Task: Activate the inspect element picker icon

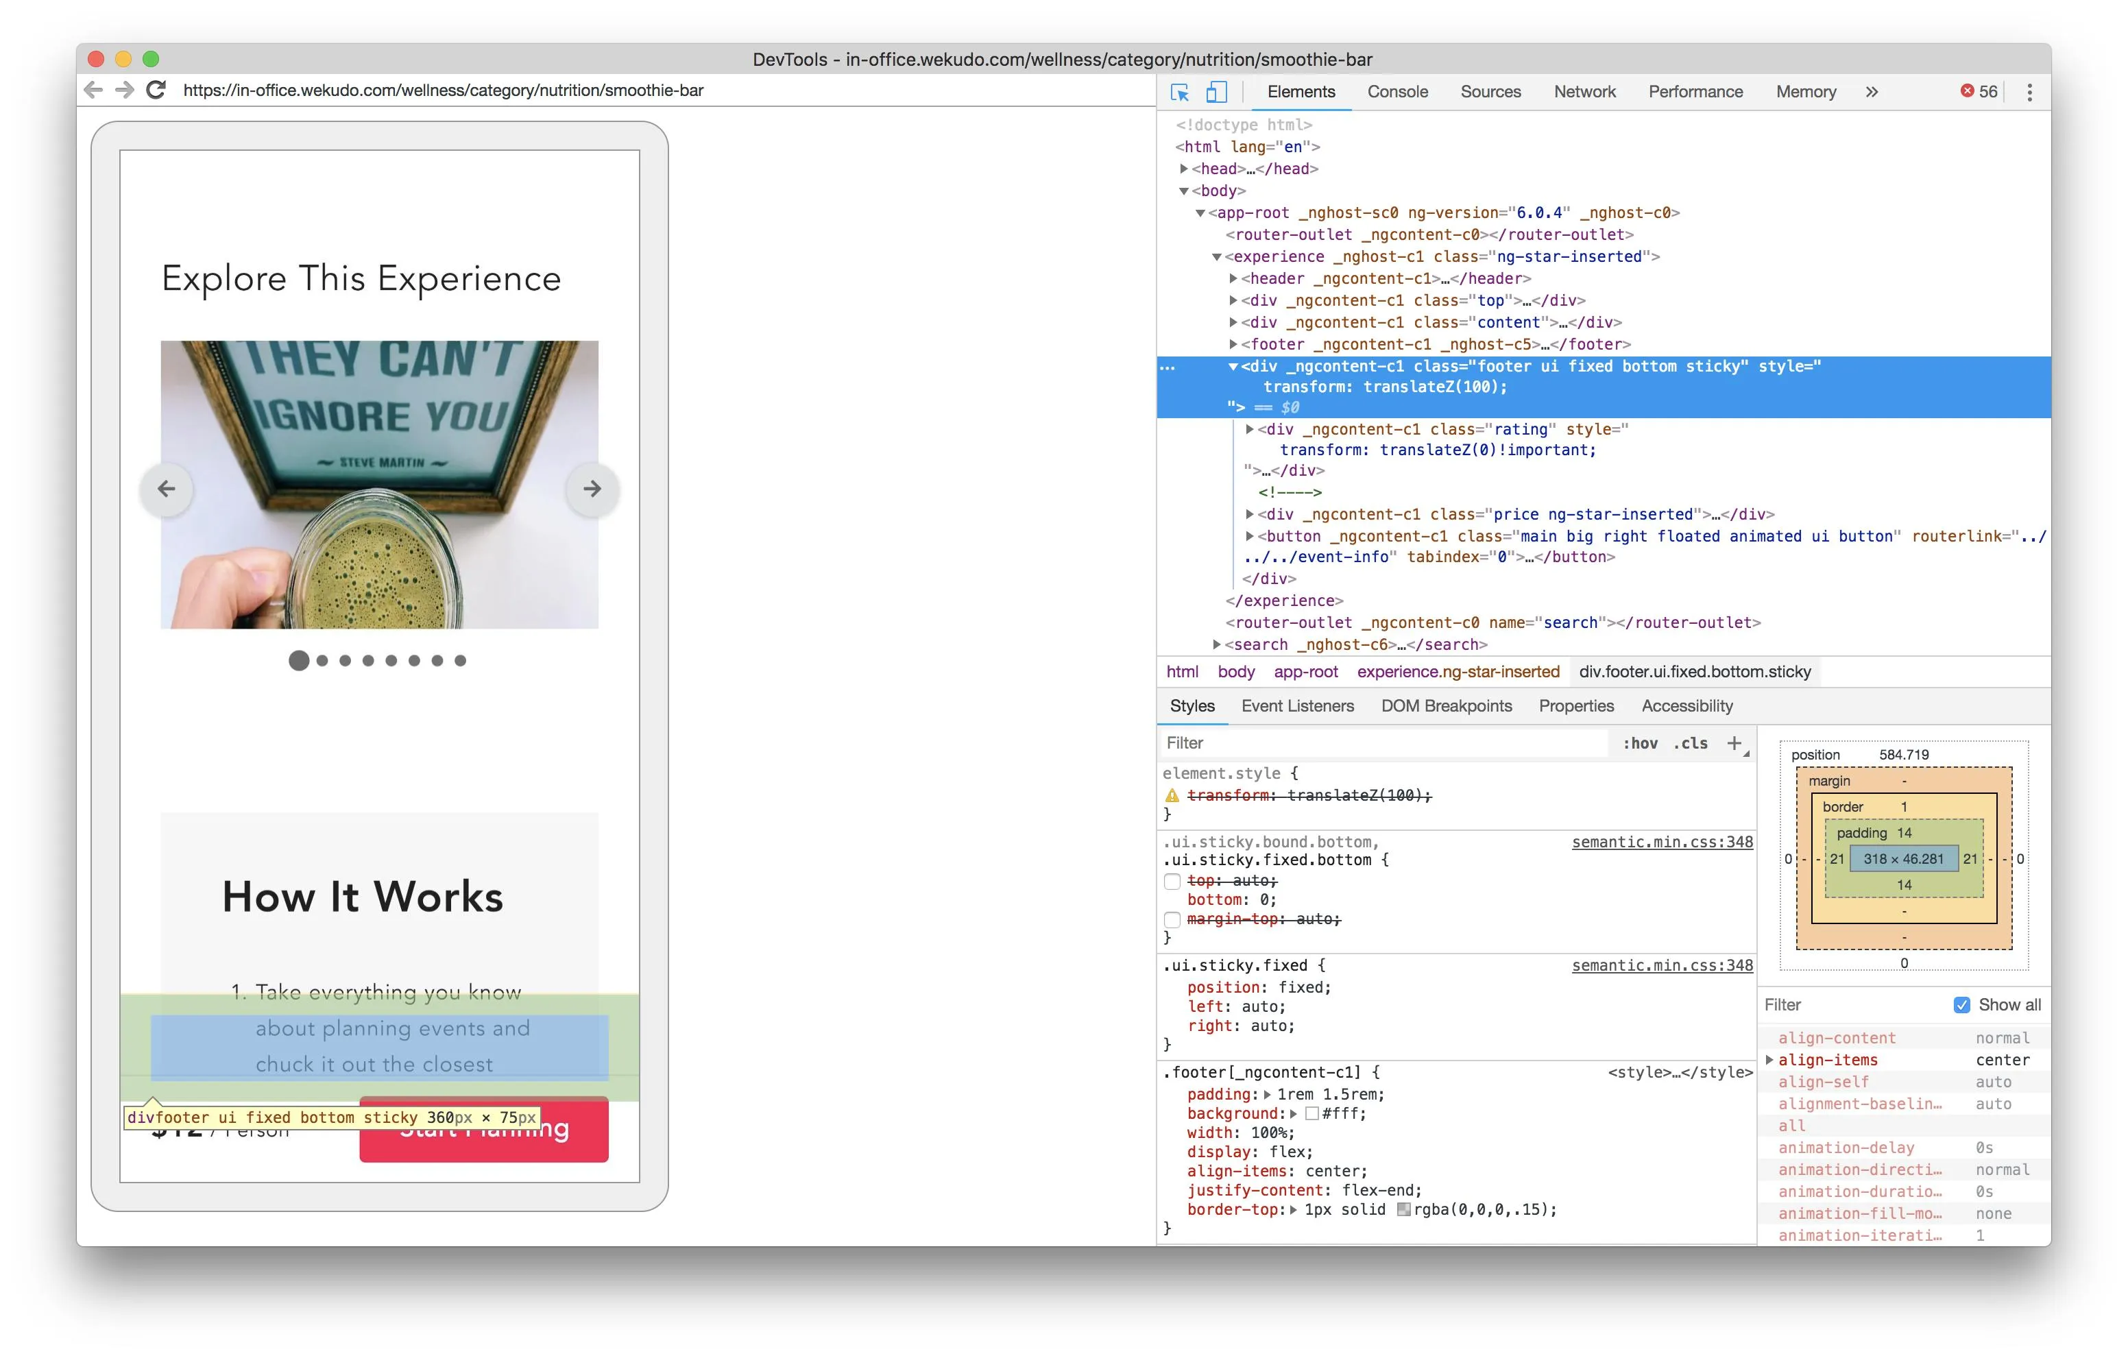Action: (1179, 92)
